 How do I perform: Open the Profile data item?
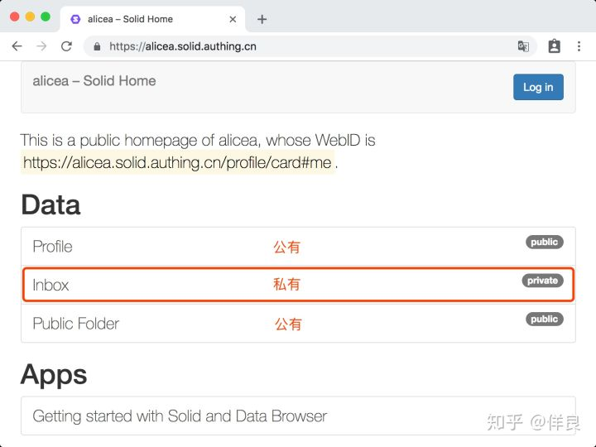[298, 247]
